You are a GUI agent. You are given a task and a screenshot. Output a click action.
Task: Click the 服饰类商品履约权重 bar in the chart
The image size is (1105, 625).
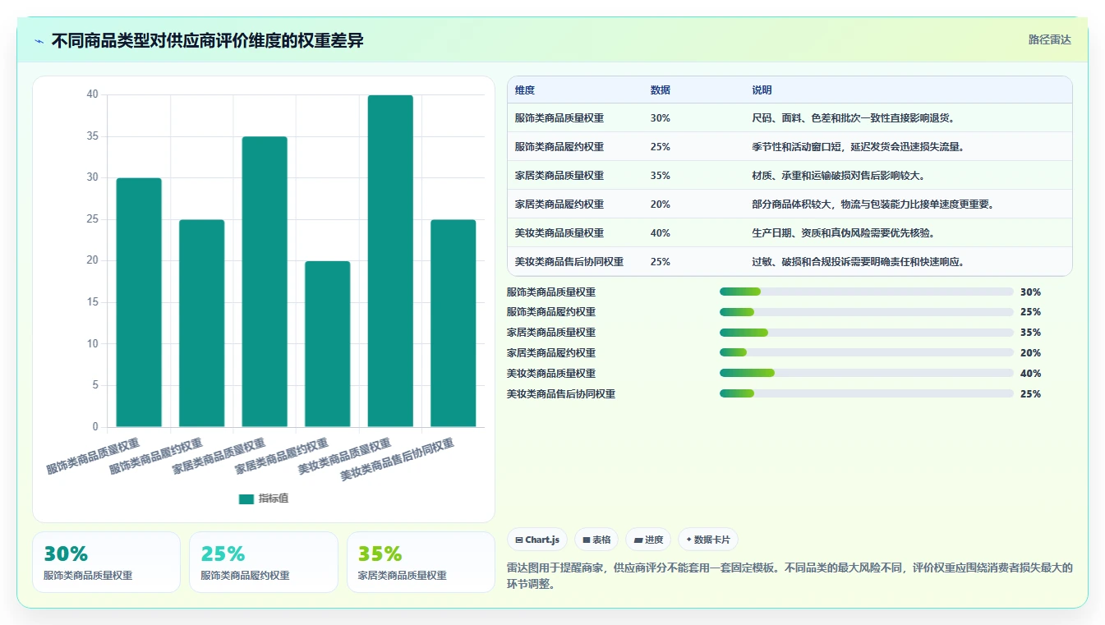coord(202,324)
